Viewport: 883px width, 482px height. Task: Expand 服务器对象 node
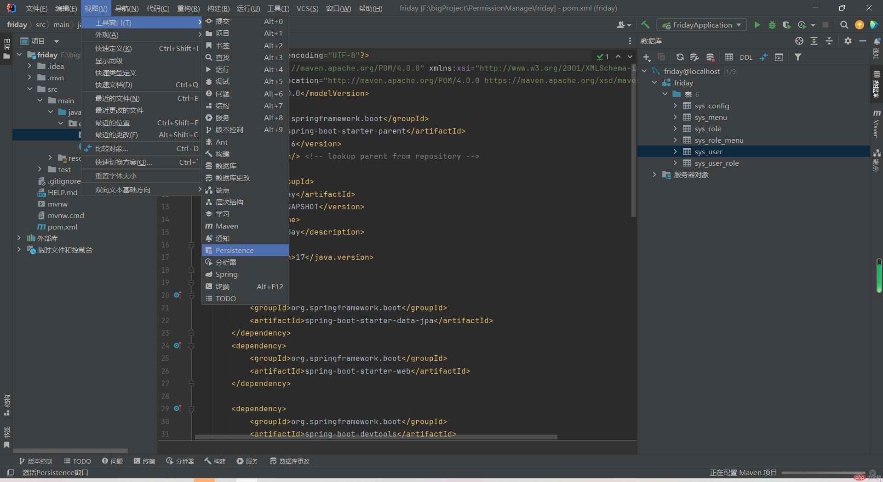[654, 174]
